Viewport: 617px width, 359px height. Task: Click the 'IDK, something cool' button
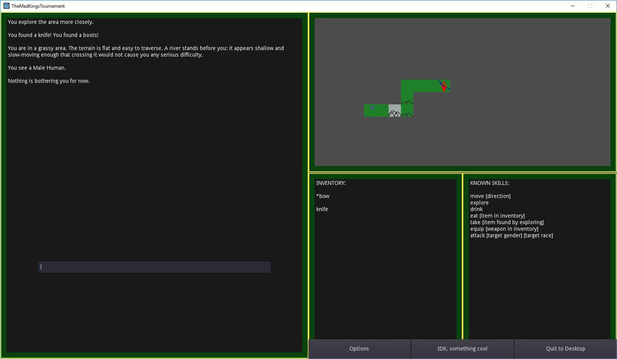point(462,349)
